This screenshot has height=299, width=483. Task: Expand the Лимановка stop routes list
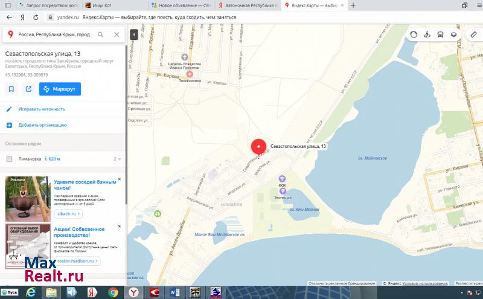click(117, 159)
